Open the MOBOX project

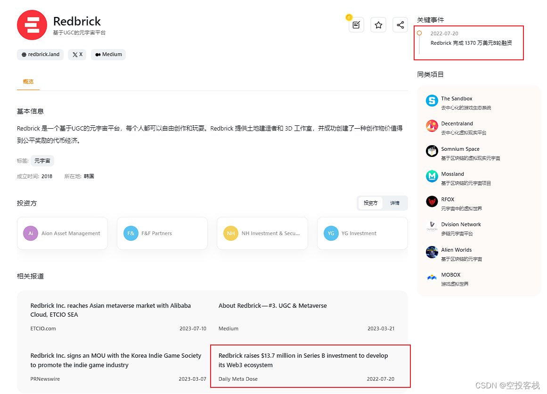tap(451, 275)
